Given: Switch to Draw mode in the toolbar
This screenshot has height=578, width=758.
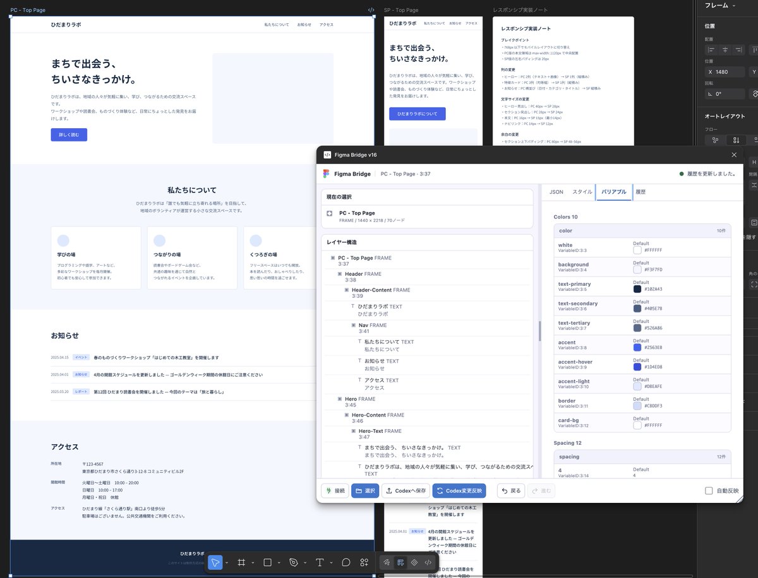Looking at the screenshot, I should pos(387,562).
